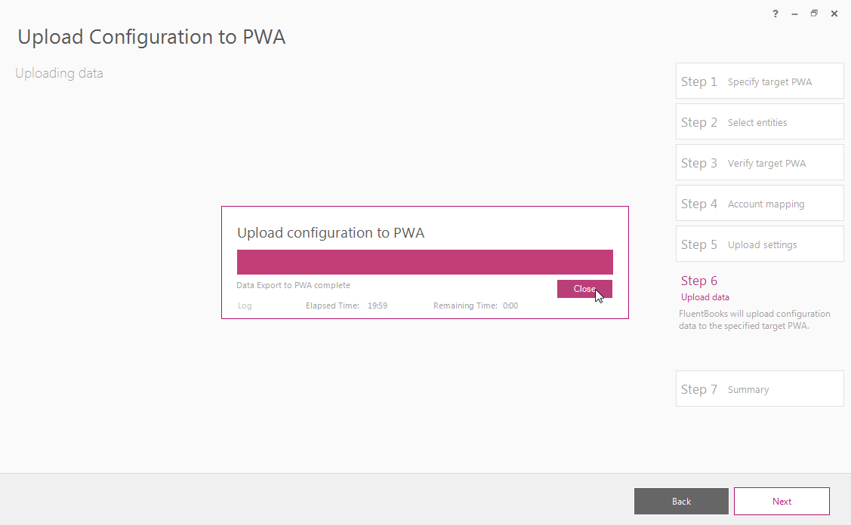The height and width of the screenshot is (525, 851).
Task: Click the Next button
Action: 782,501
